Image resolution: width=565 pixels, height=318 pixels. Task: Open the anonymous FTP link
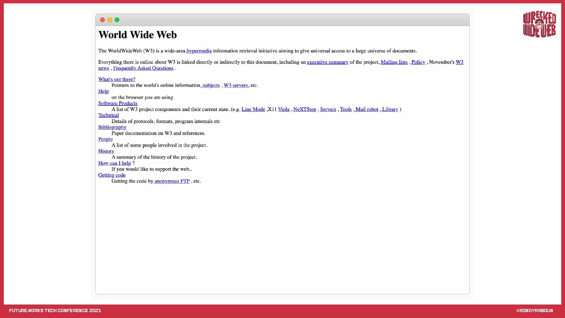point(172,181)
